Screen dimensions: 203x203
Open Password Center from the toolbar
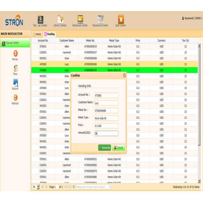pyautogui.click(x=100, y=20)
